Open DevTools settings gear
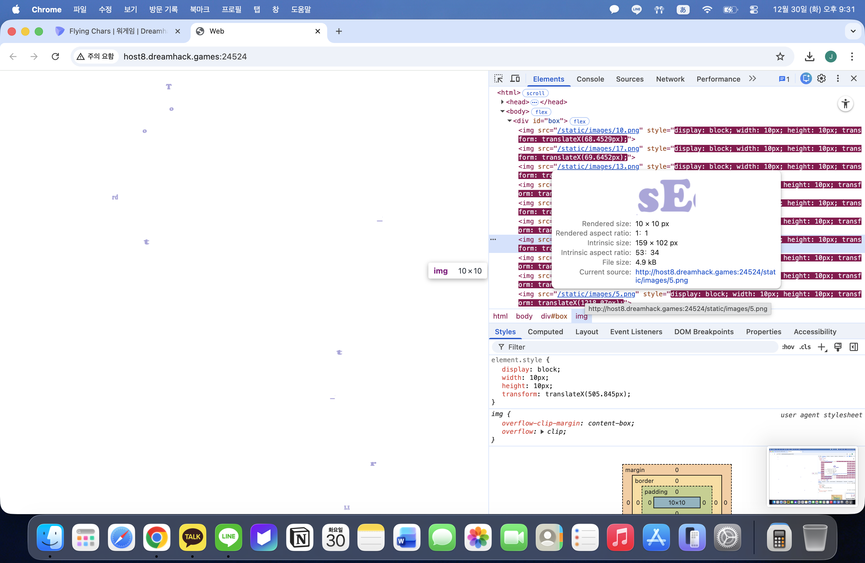Image resolution: width=865 pixels, height=563 pixels. pos(821,79)
